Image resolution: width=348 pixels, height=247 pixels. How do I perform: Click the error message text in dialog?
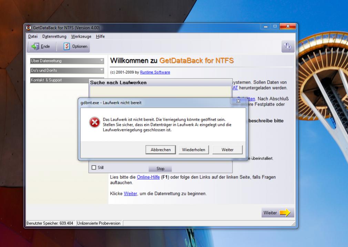point(167,125)
